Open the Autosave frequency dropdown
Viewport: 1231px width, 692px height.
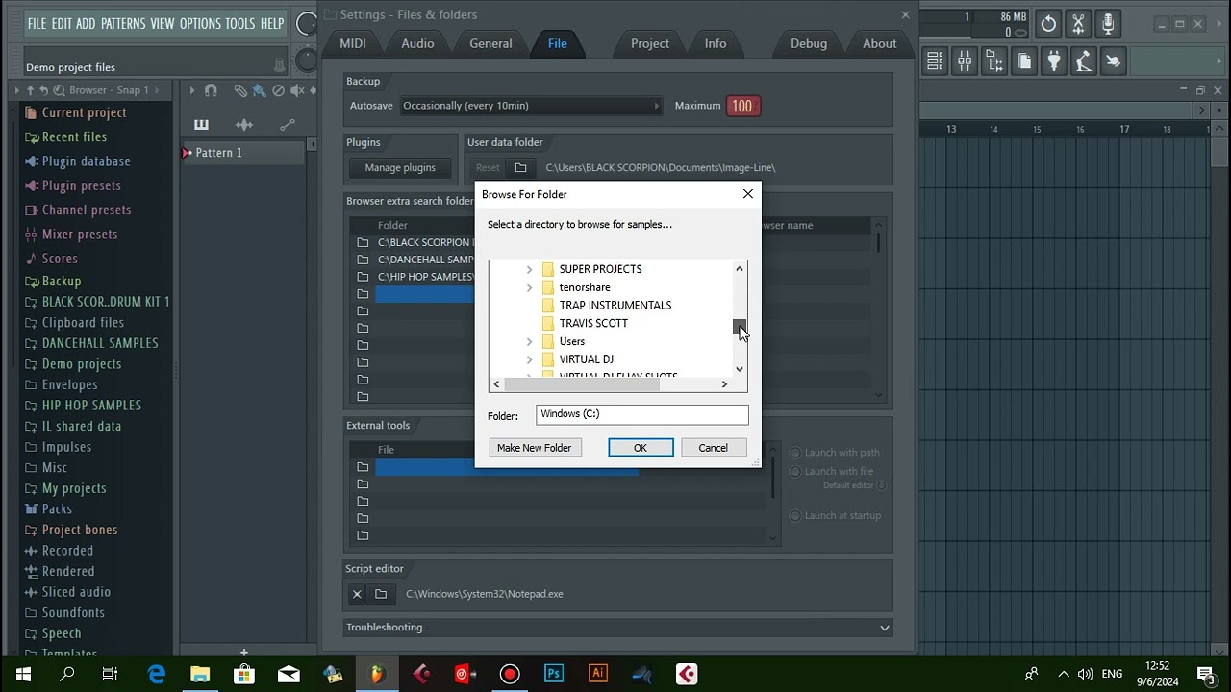click(531, 106)
